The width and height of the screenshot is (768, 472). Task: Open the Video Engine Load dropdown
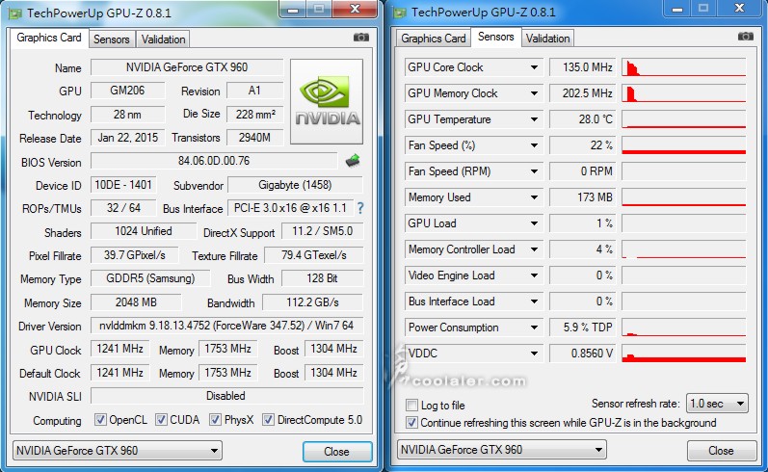534,275
